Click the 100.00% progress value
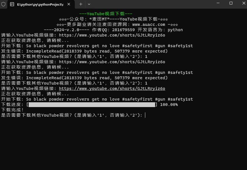The width and height of the screenshot is (247, 170). point(169,105)
